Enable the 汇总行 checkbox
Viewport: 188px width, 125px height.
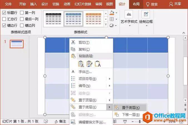click(4, 19)
